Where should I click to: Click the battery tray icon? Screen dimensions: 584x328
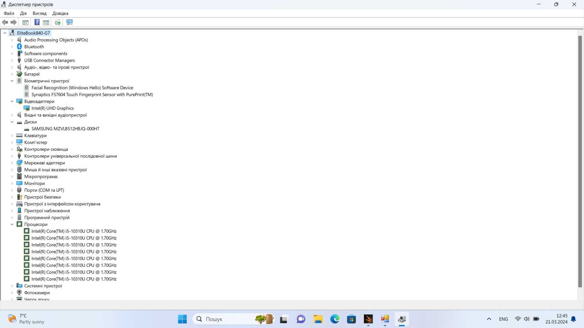536,319
